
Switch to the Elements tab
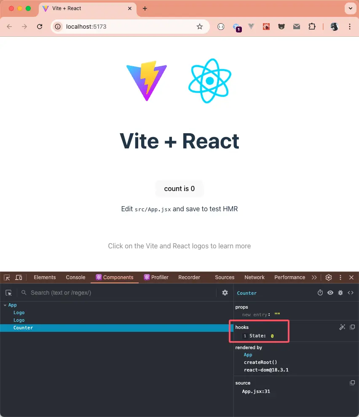click(45, 277)
